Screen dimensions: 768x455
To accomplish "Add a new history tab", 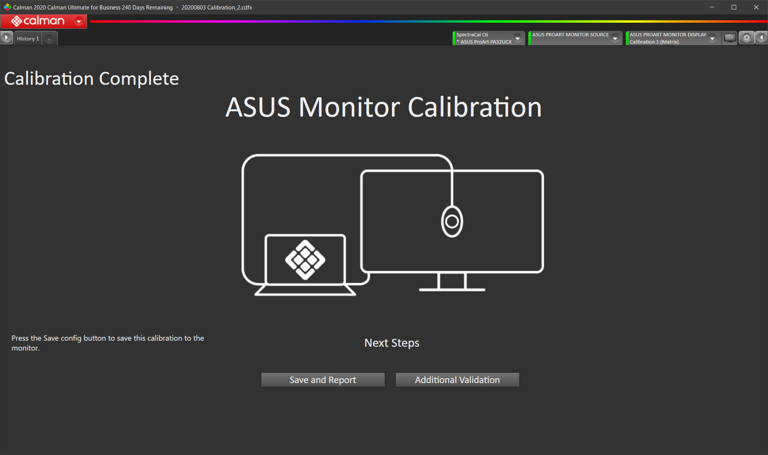I will [x=49, y=39].
